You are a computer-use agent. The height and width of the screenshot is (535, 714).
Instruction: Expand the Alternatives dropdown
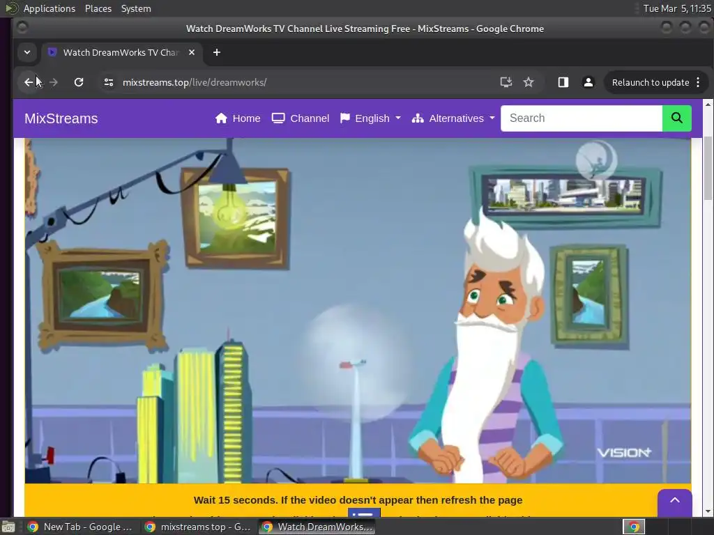tap(453, 118)
